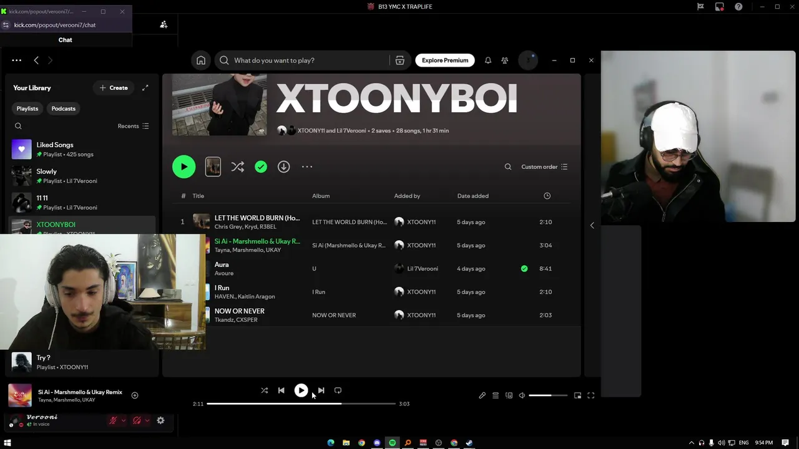
Task: Open the Spotify profile avatar
Action: 528,60
